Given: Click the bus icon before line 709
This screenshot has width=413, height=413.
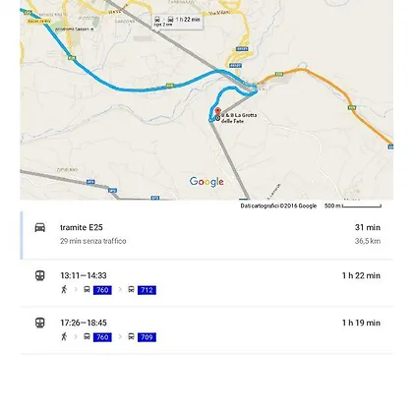Looking at the screenshot, I should tap(131, 336).
